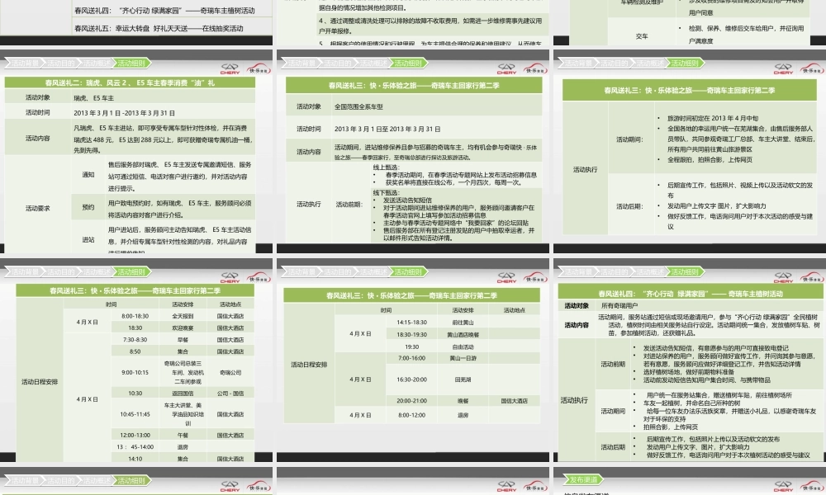The width and height of the screenshot is (826, 495).
Task: Click the 8:00-18:30 time cell
Action: pos(135,316)
